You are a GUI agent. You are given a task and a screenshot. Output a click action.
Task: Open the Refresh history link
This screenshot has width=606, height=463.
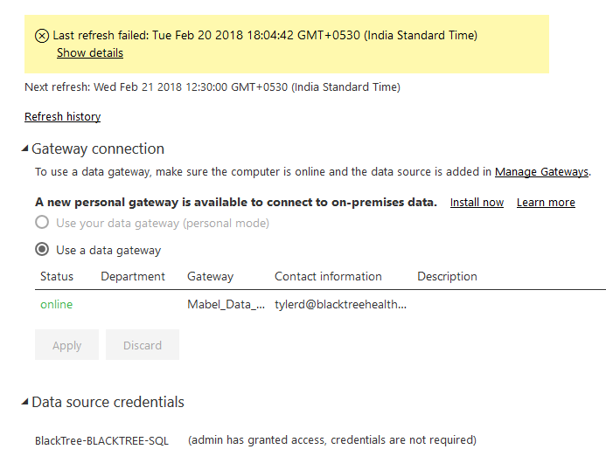63,116
